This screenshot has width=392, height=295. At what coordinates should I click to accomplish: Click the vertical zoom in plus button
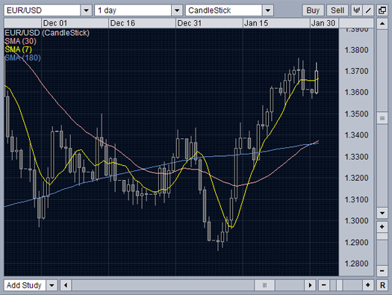coord(382,227)
